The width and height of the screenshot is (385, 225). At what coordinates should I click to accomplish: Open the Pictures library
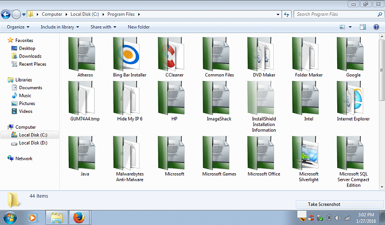click(27, 104)
